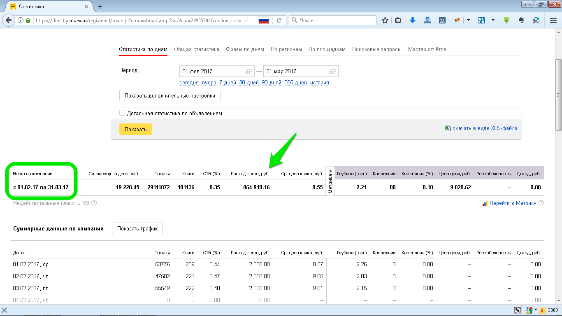Collapse the vertical Метрика column toggle

click(330, 181)
